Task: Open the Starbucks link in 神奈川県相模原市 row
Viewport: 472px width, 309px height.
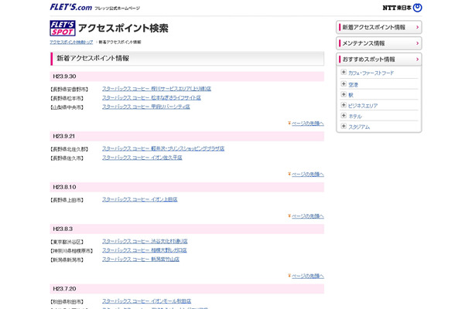Action: tap(145, 250)
